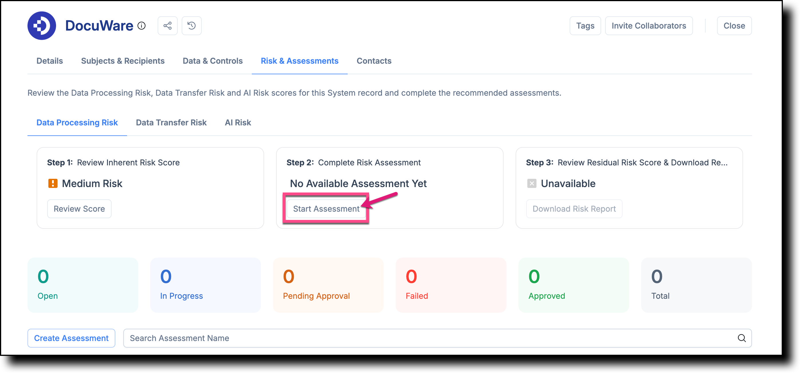Close the DocuWare record
This screenshot has height=373, width=800.
coord(734,26)
